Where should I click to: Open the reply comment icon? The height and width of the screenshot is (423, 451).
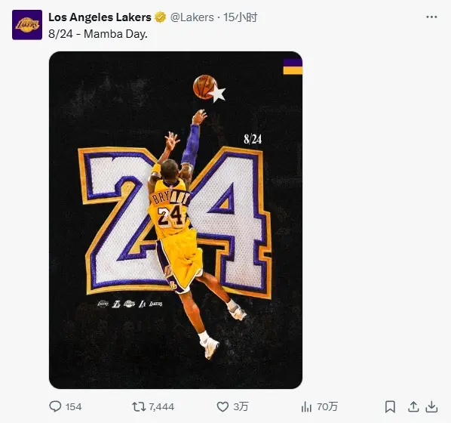click(55, 406)
